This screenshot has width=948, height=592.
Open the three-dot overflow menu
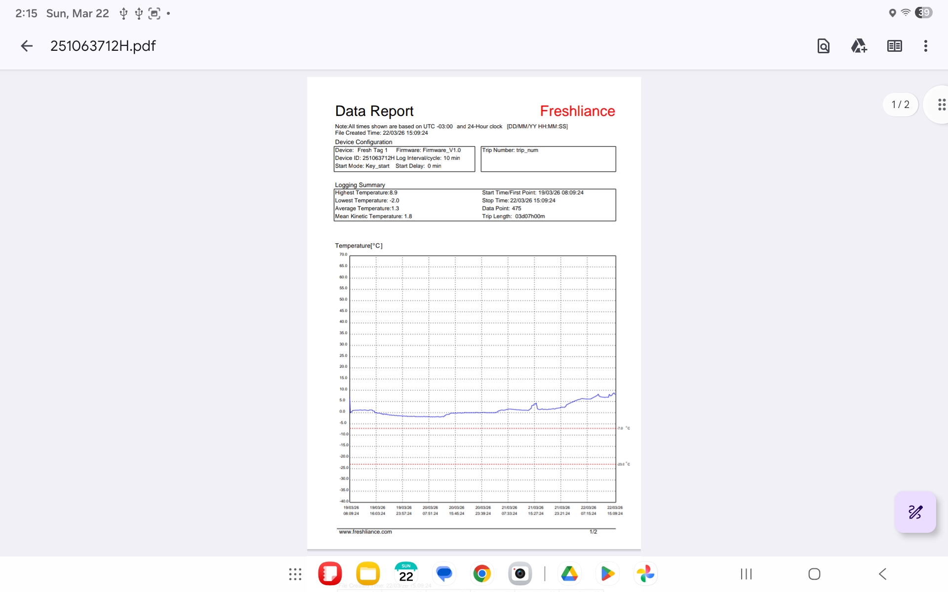pyautogui.click(x=925, y=46)
